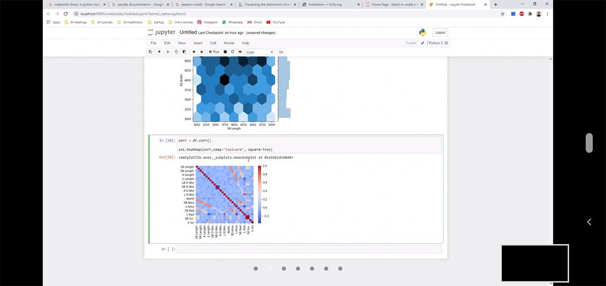Viewport: 606px width, 286px height.
Task: Copy selected cells icon
Action: pyautogui.click(x=176, y=52)
